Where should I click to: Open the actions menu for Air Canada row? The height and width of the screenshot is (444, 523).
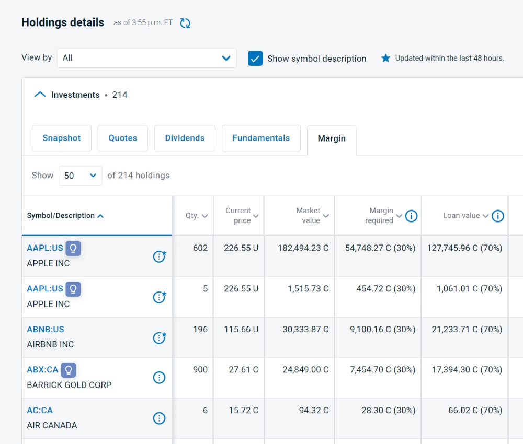[160, 418]
